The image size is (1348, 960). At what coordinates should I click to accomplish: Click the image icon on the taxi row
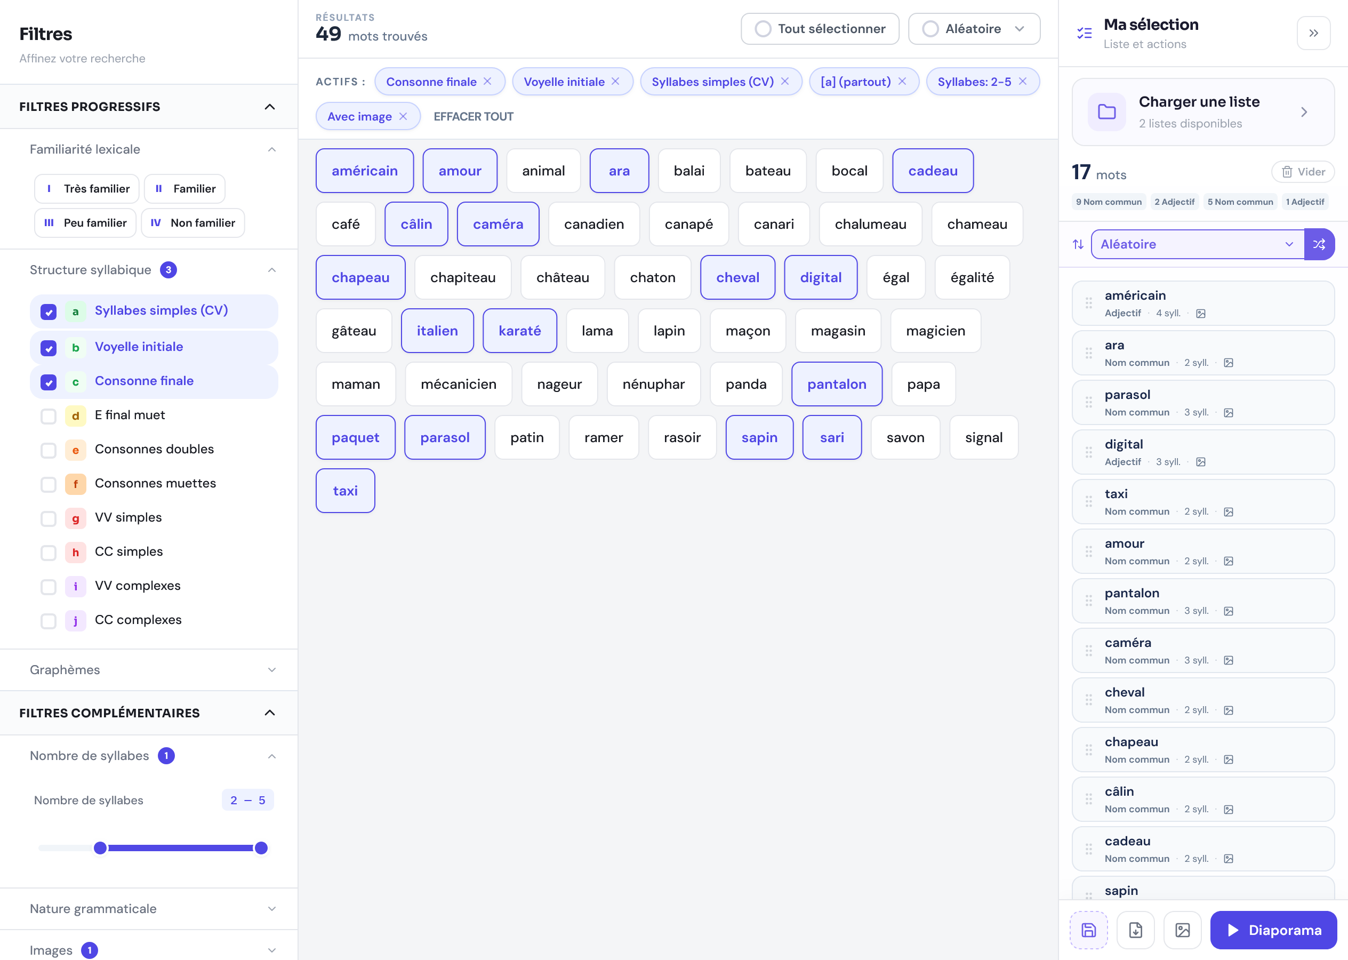coord(1228,512)
